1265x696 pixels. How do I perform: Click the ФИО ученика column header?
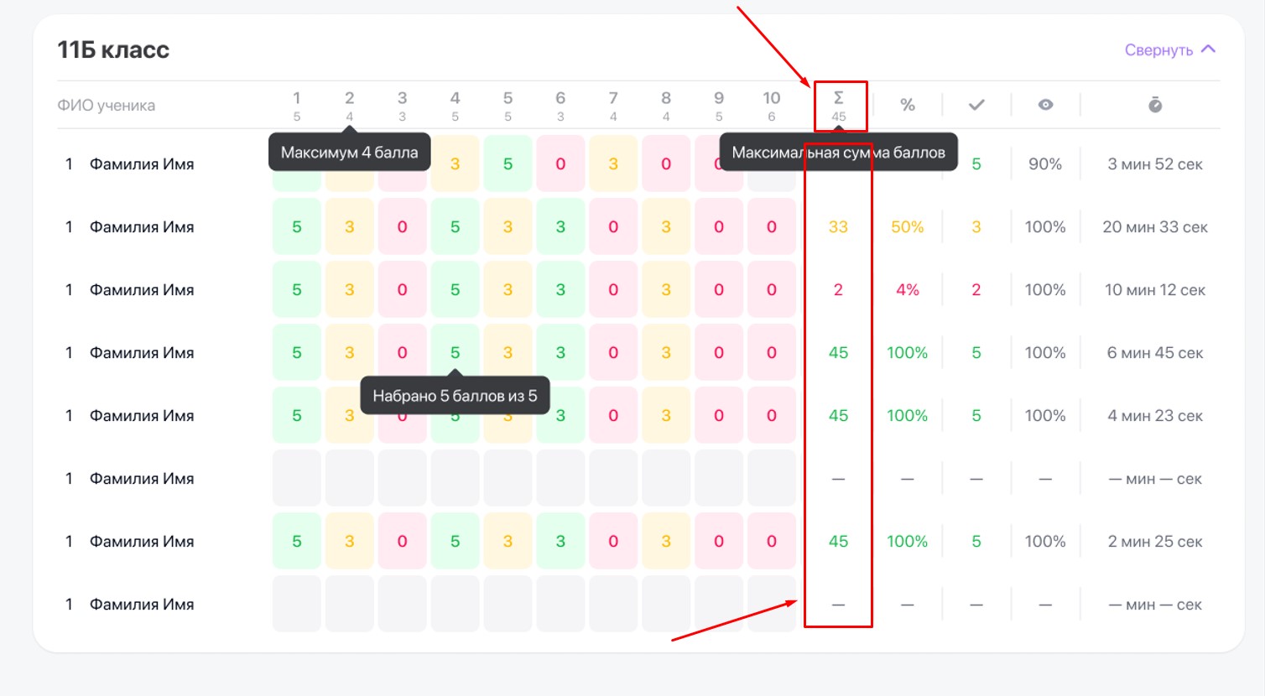[x=106, y=106]
